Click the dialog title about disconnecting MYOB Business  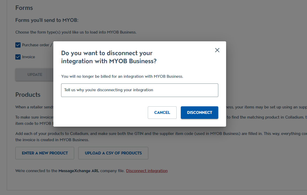109,57
